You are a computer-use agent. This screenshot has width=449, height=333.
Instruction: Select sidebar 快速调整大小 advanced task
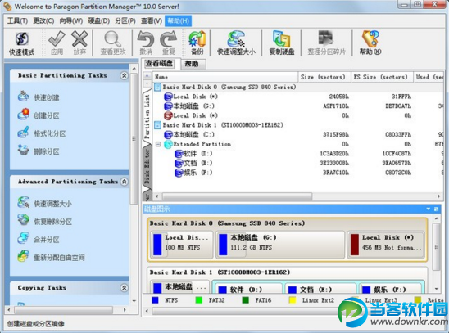[x=45, y=203]
